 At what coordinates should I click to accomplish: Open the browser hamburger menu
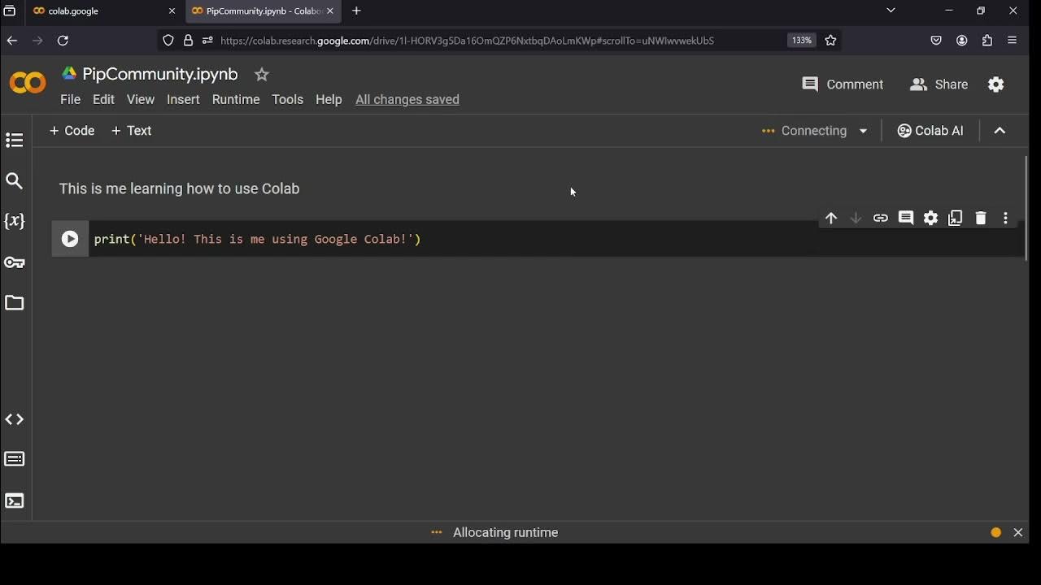click(x=1013, y=41)
